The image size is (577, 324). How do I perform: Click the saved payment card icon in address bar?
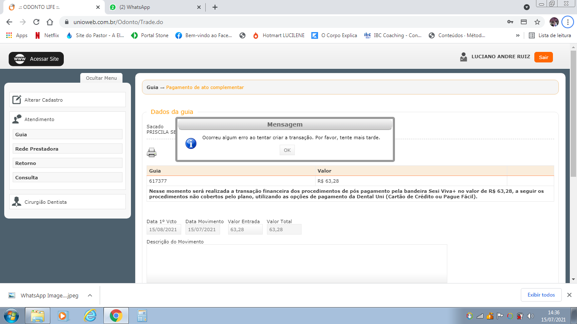pyautogui.click(x=524, y=22)
